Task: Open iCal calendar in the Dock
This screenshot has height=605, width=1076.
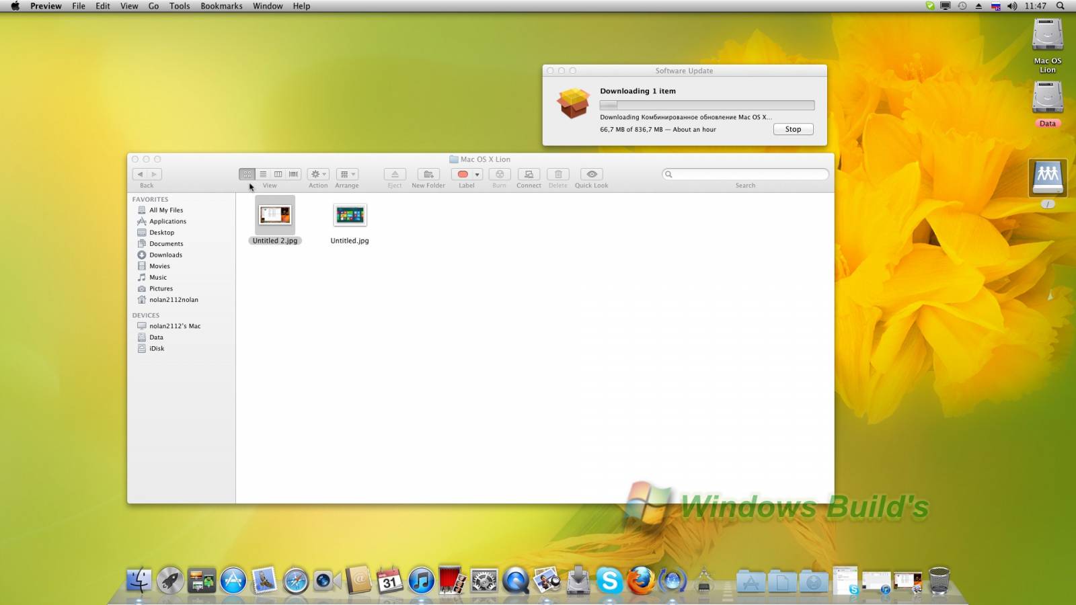Action: pyautogui.click(x=390, y=581)
